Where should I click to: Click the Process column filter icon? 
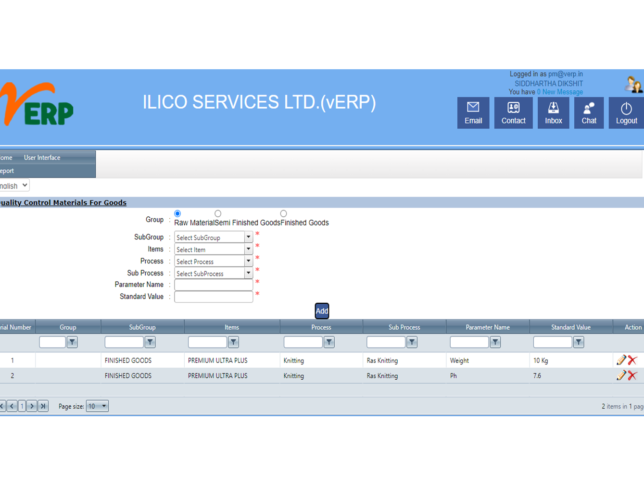329,342
